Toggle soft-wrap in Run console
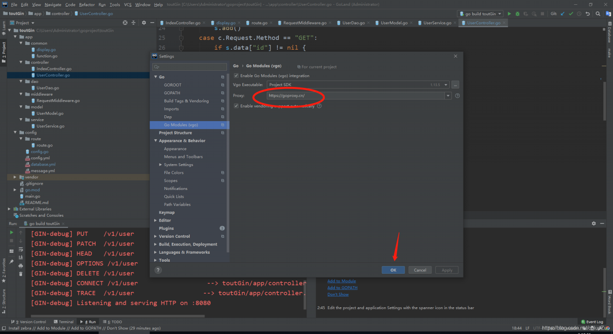This screenshot has width=613, height=334. [x=21, y=249]
